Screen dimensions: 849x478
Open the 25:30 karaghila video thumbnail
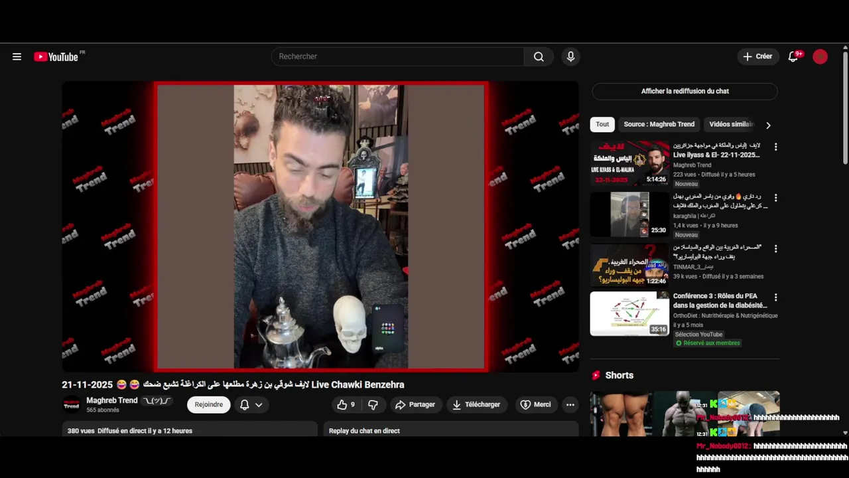point(629,214)
